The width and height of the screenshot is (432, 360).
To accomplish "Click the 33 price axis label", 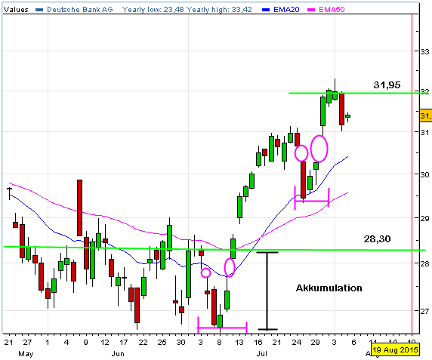I will 424,51.
